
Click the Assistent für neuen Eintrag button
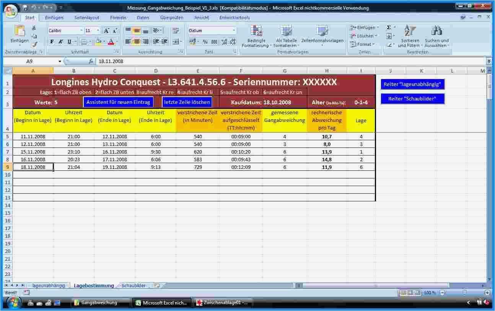118,102
